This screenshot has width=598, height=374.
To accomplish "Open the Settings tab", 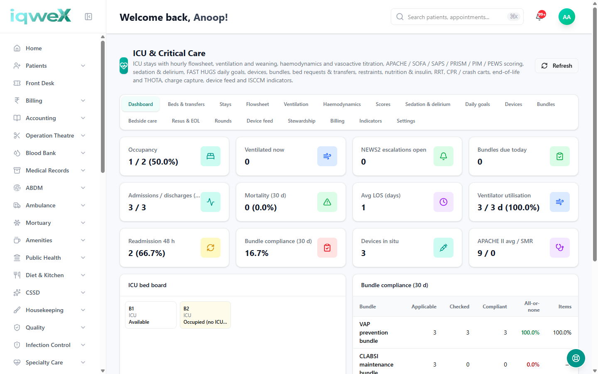I will click(x=406, y=121).
